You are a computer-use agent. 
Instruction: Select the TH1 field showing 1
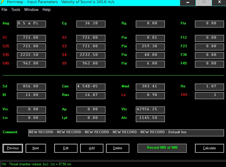(x=209, y=96)
